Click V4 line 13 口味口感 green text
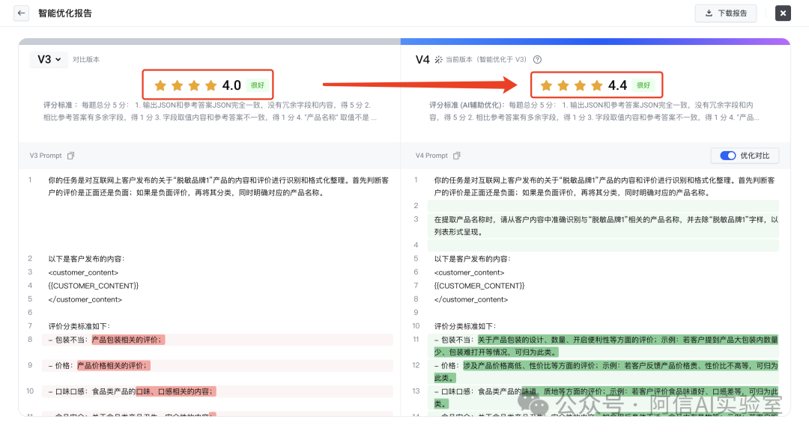 pos(606,397)
